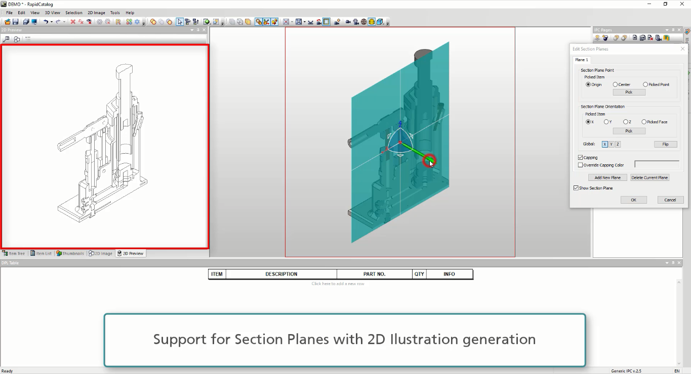
Task: Click the blue monitor toolbar icon
Action: tap(34, 22)
